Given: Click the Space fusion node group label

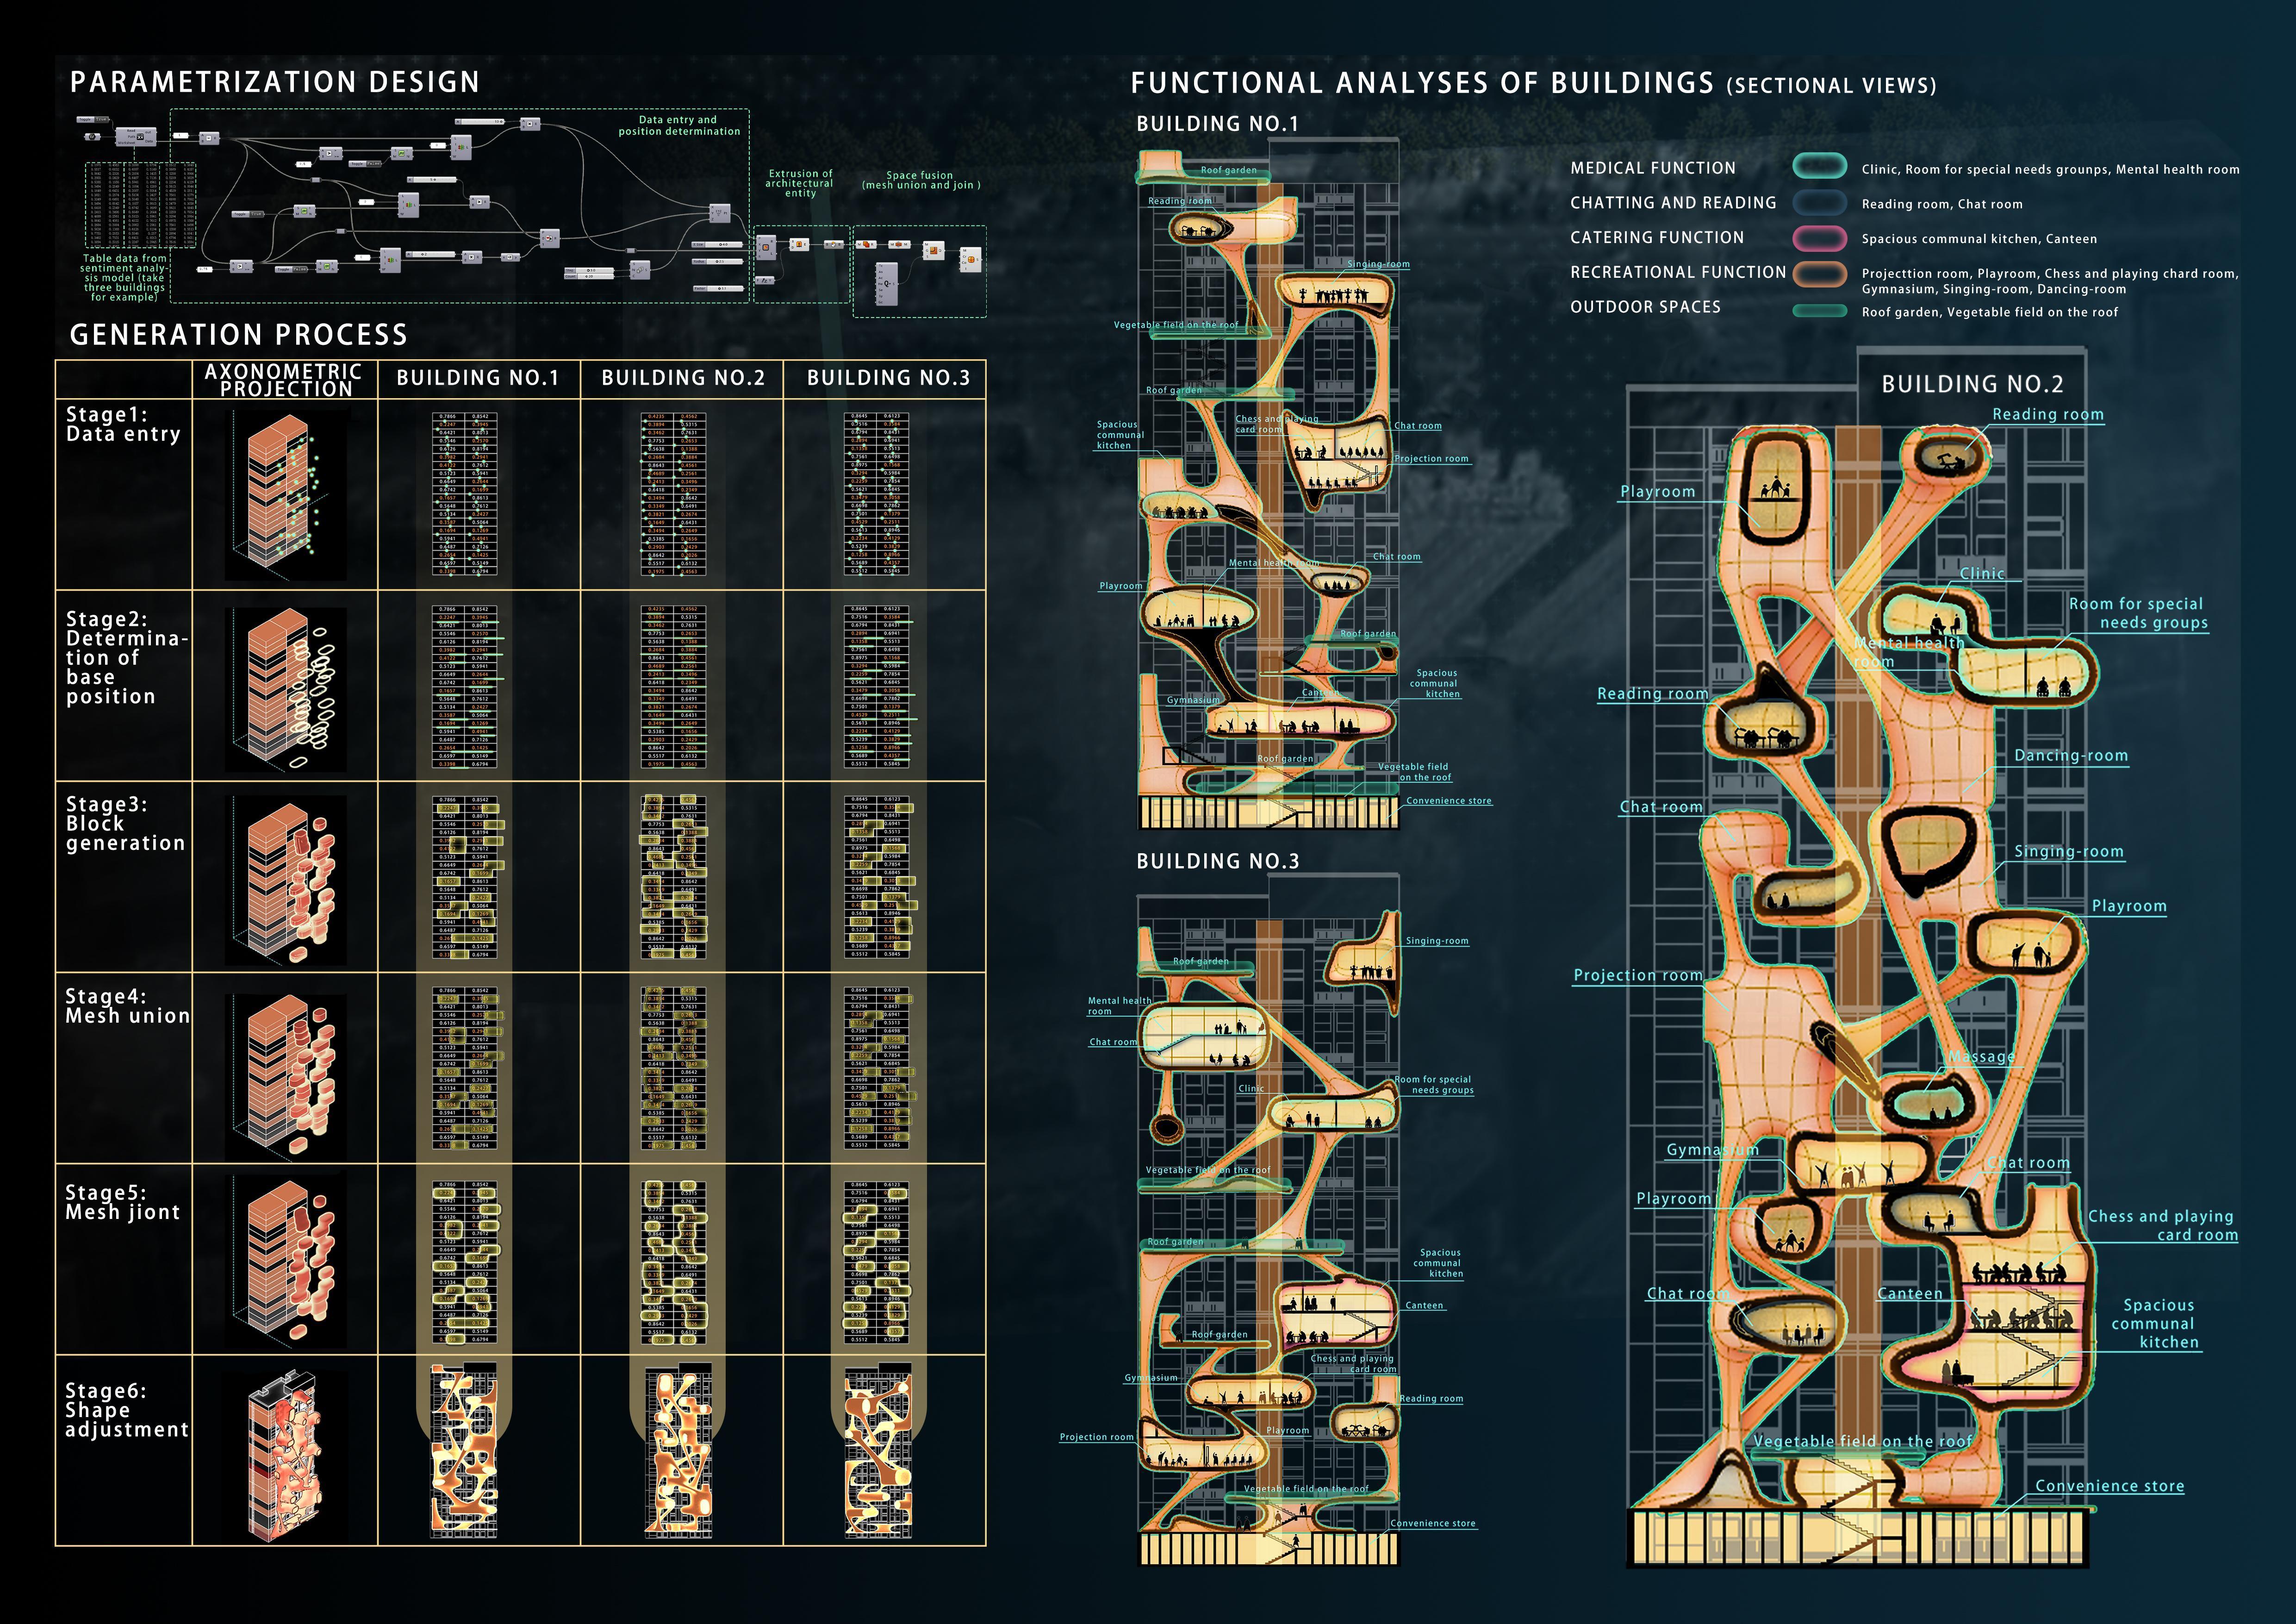Looking at the screenshot, I should click(920, 180).
